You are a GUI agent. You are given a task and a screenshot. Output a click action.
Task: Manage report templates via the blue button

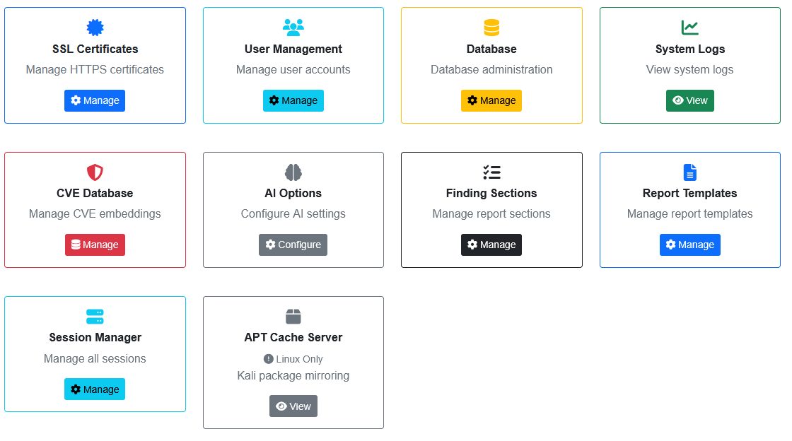coord(689,245)
